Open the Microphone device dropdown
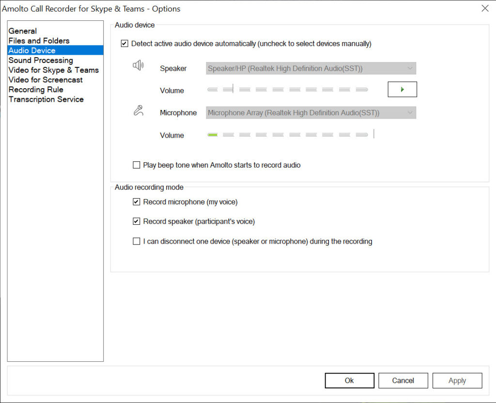The width and height of the screenshot is (496, 403). point(311,112)
